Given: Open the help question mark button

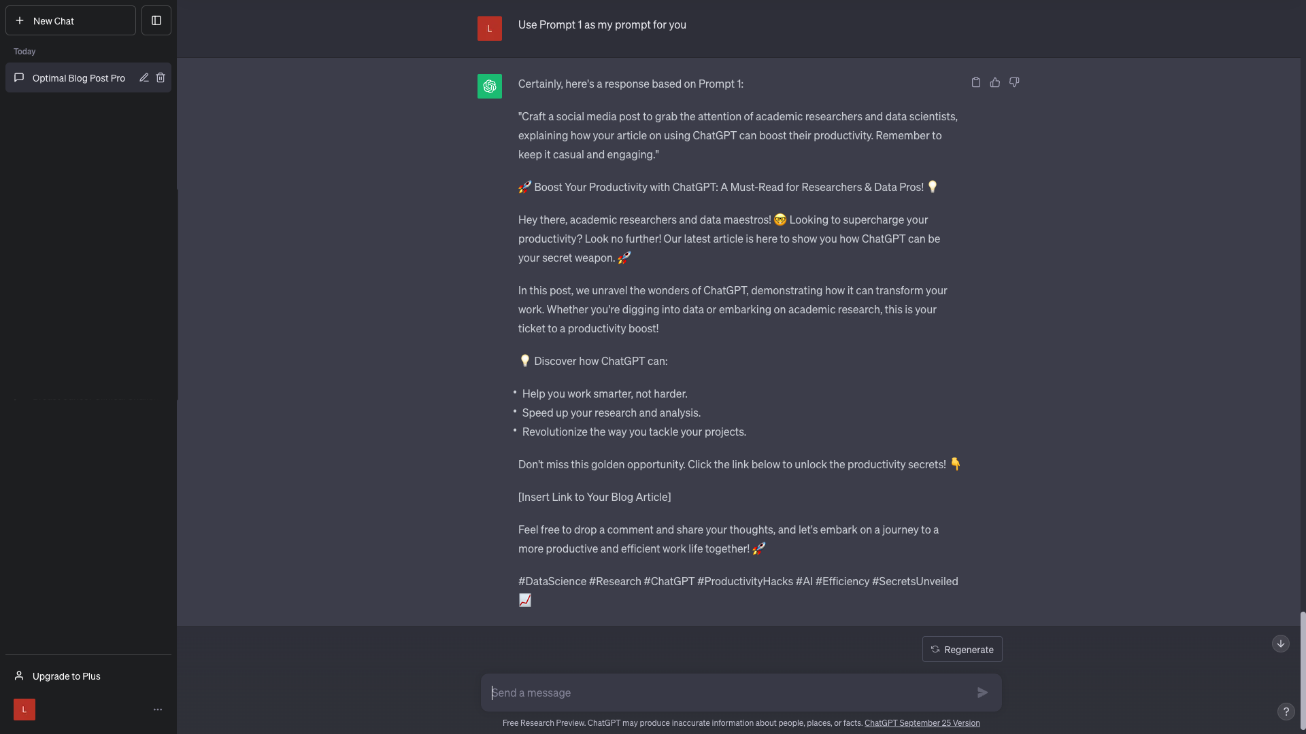Looking at the screenshot, I should point(1286,712).
